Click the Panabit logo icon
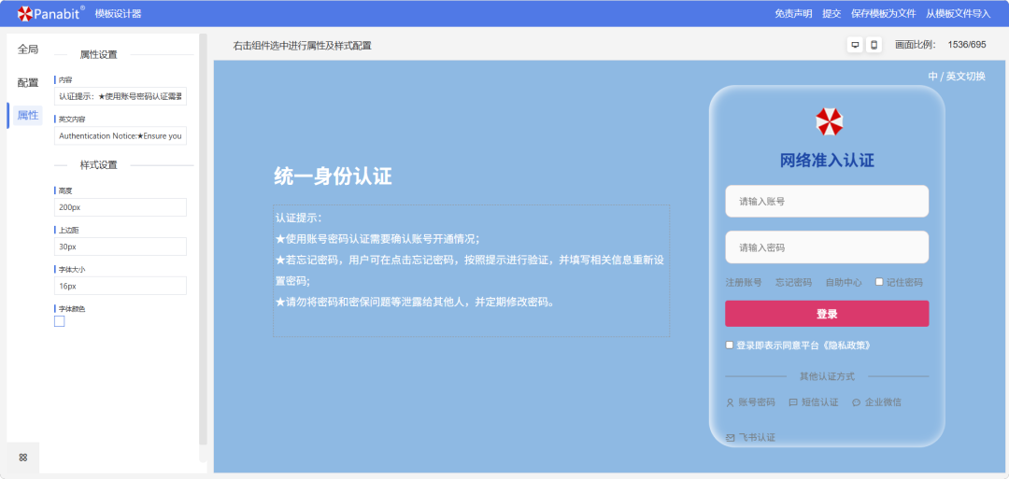1009x479 pixels. point(24,13)
